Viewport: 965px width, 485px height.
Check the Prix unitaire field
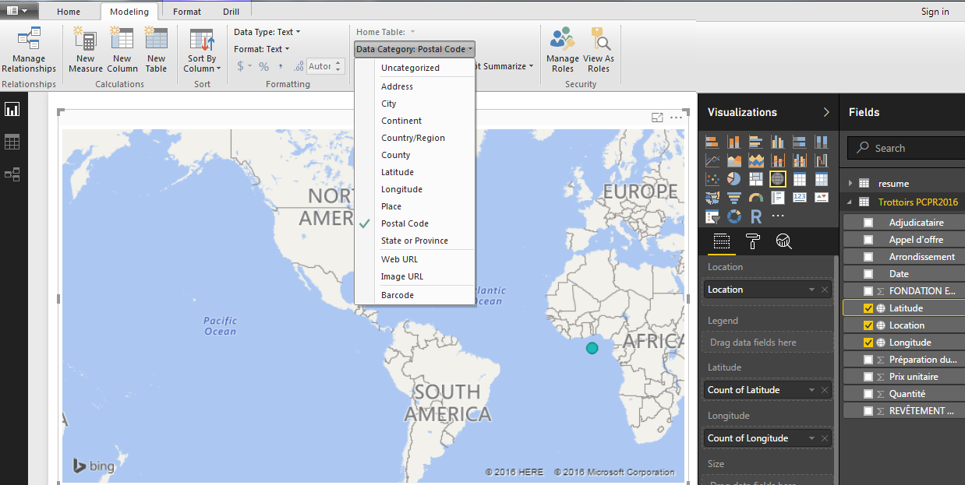coord(868,377)
